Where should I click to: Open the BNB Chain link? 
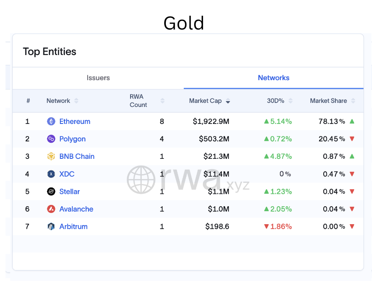click(x=77, y=156)
